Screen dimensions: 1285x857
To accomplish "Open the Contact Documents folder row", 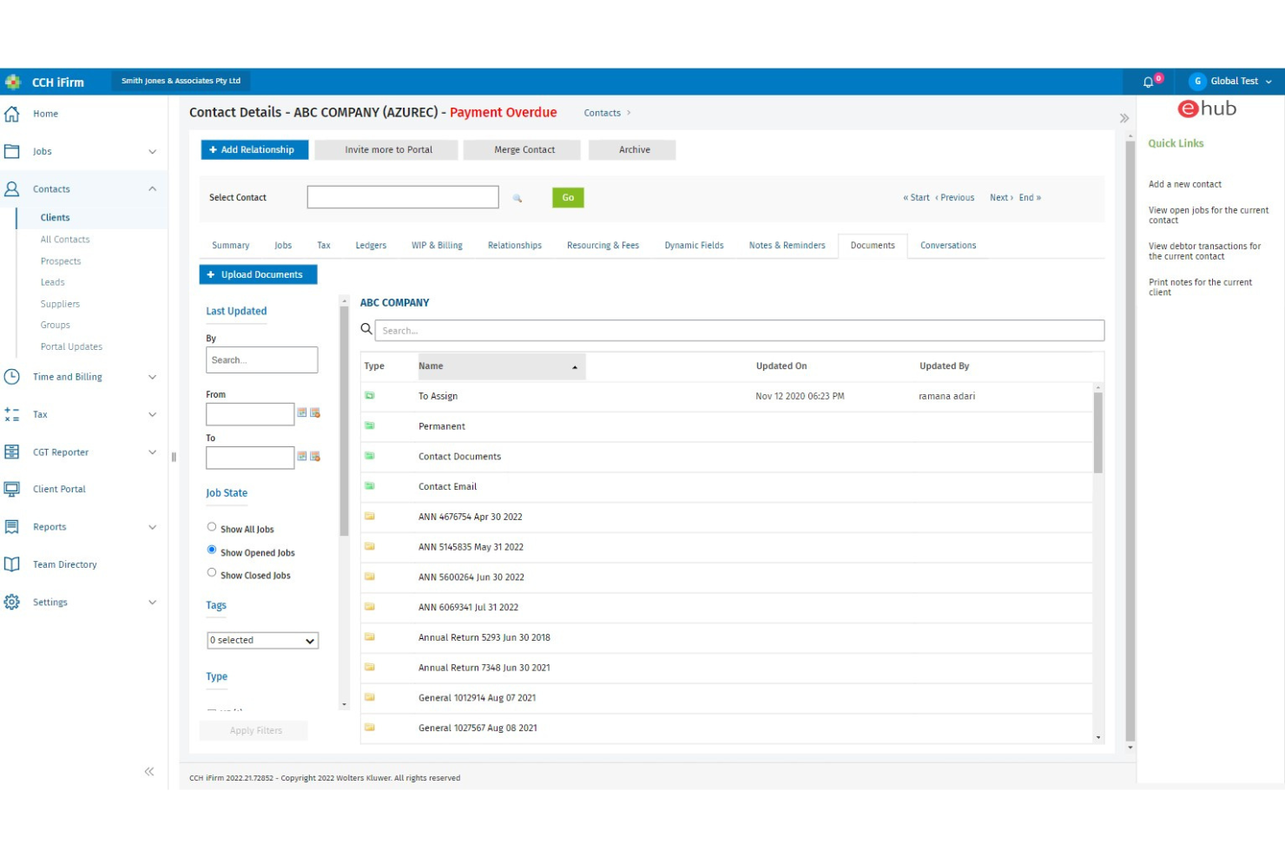I will (x=727, y=457).
